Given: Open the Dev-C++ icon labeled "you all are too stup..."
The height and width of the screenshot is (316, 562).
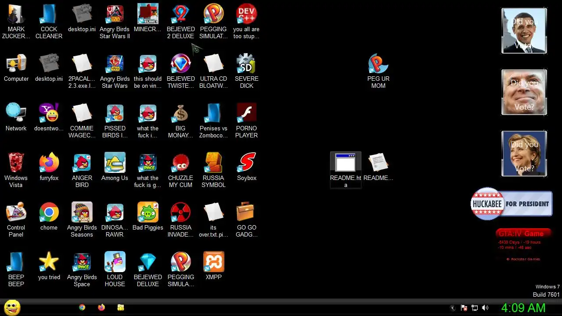Looking at the screenshot, I should pos(246,22).
